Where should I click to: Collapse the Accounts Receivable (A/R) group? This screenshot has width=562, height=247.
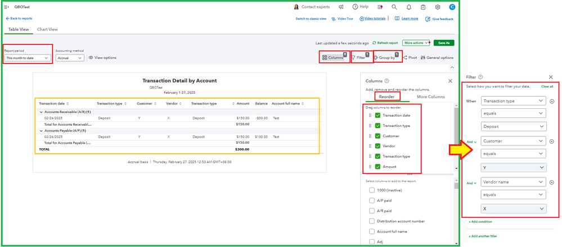pyautogui.click(x=40, y=112)
